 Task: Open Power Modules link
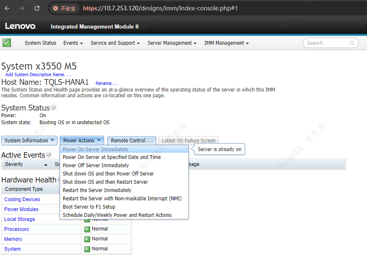click(21, 209)
